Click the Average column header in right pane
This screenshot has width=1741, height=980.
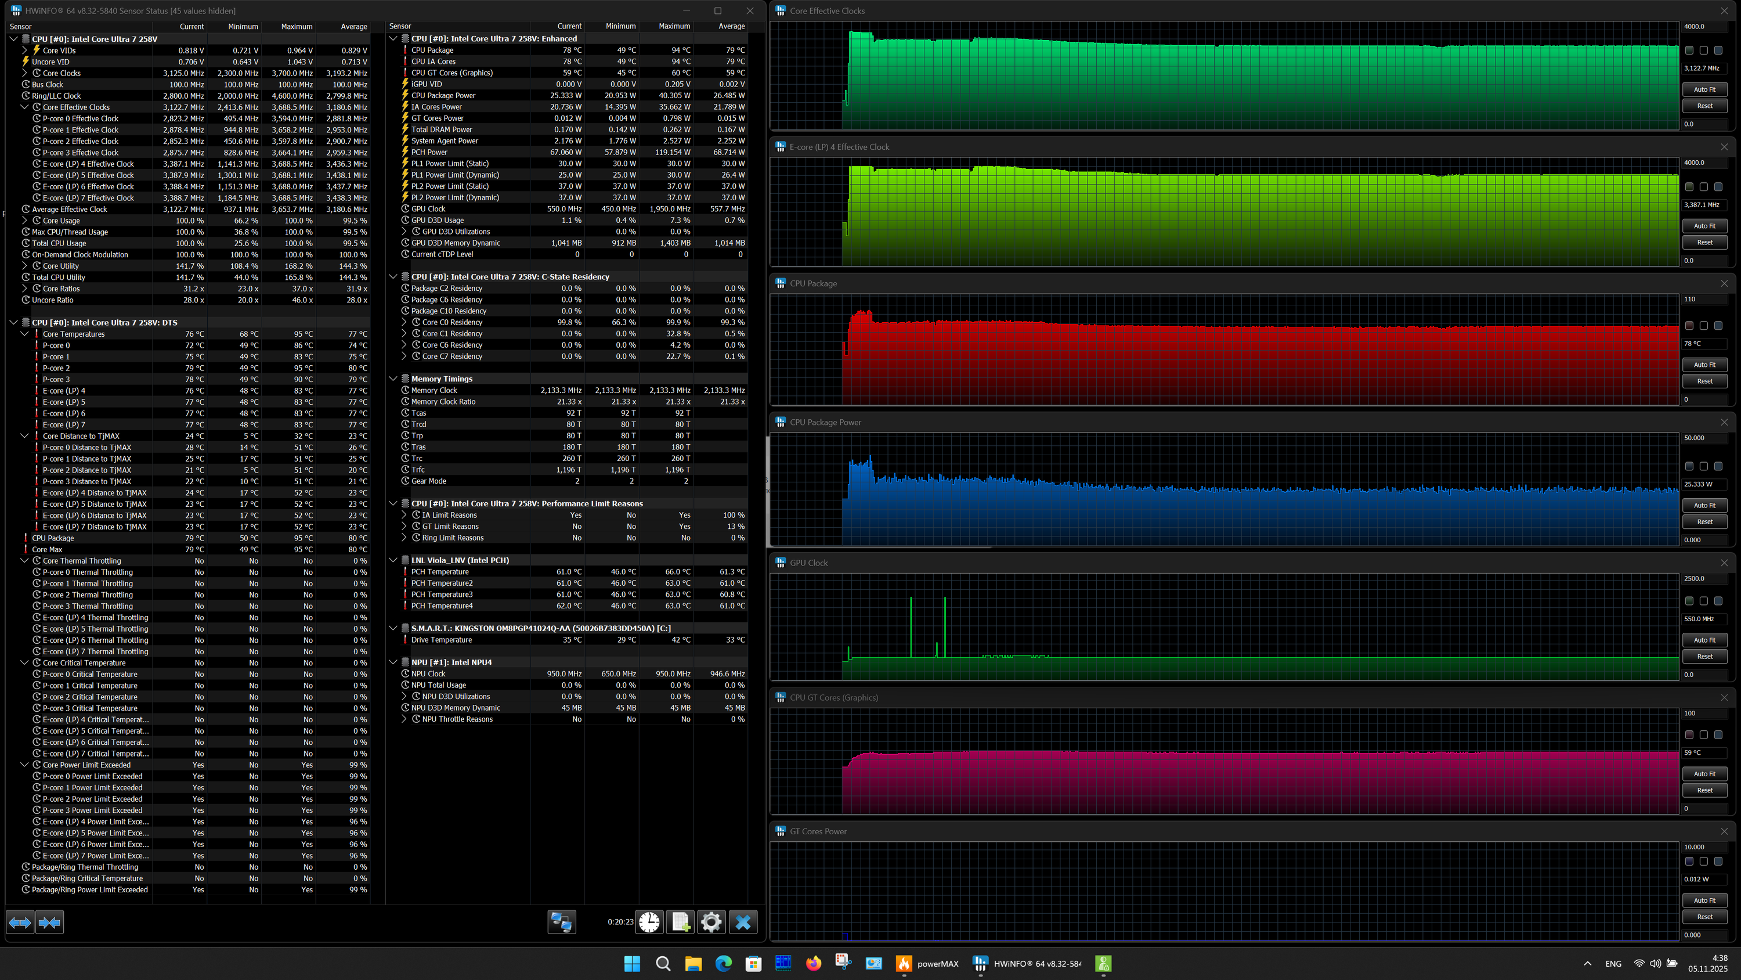(x=731, y=26)
